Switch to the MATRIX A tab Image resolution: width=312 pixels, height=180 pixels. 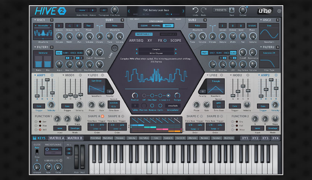[57, 138]
